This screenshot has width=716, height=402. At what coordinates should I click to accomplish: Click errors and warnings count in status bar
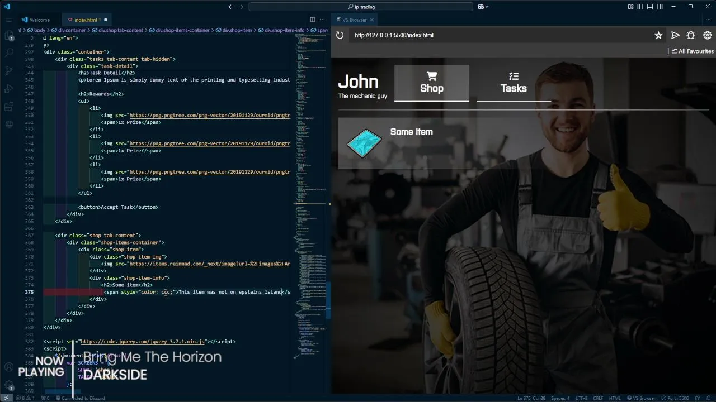25,398
